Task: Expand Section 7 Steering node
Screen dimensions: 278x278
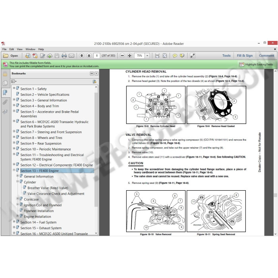Action: [14, 131]
